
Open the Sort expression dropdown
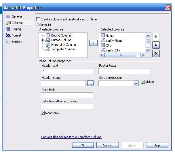click(x=136, y=83)
